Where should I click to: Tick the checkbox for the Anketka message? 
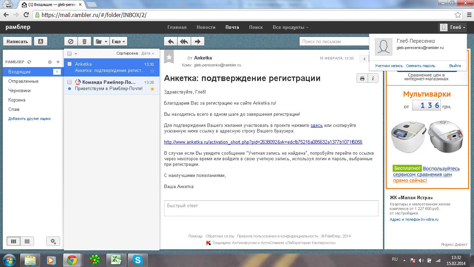[70, 64]
